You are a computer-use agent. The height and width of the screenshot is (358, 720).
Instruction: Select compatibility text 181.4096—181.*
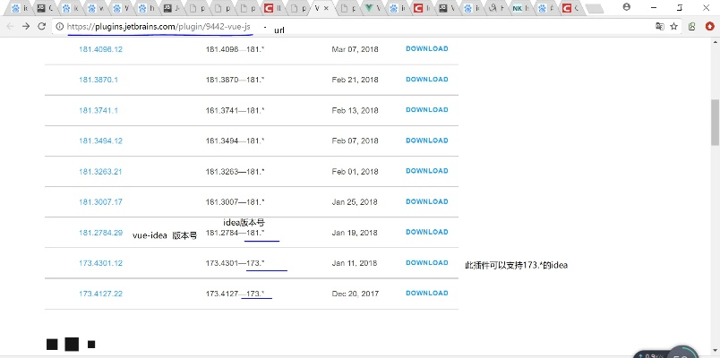pos(236,49)
